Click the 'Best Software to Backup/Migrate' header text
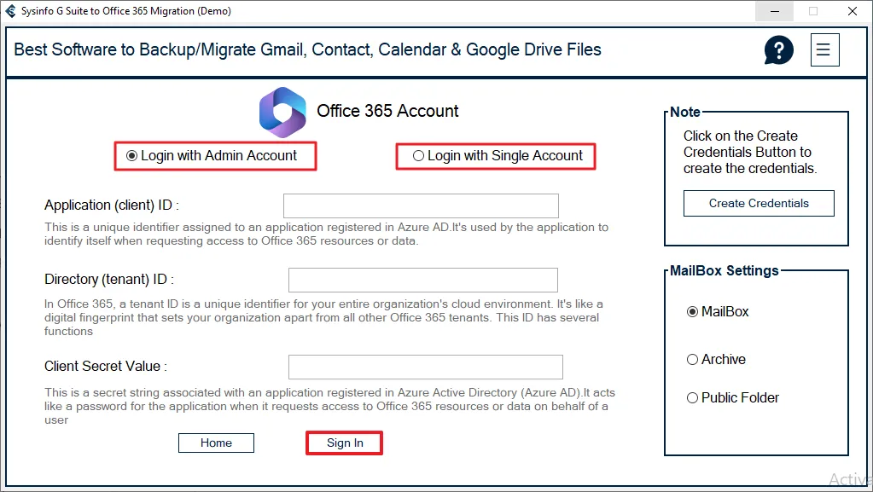This screenshot has height=492, width=873. 307,50
